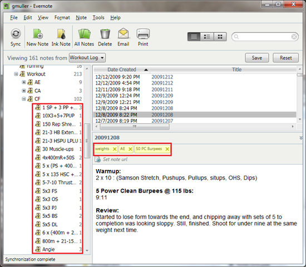Reset the note filter
306x267 pixels.
(286, 58)
